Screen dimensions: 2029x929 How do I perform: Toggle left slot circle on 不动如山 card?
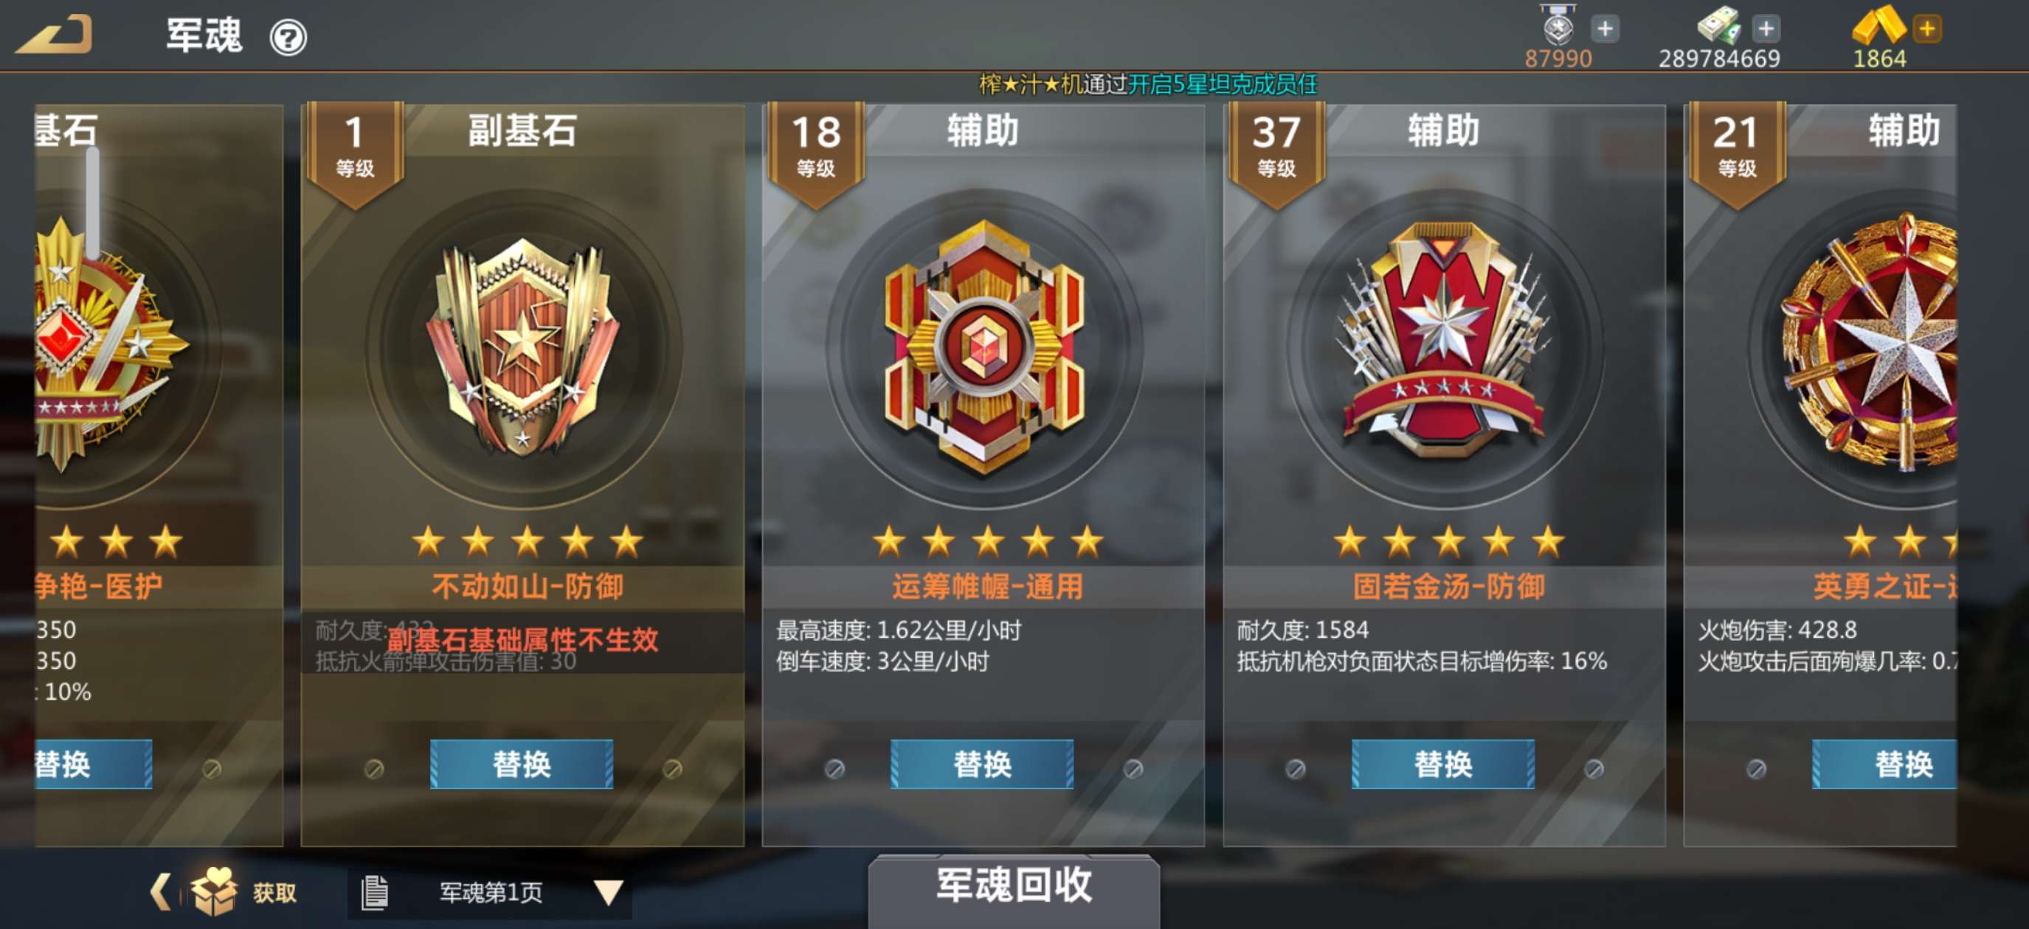[x=374, y=768]
